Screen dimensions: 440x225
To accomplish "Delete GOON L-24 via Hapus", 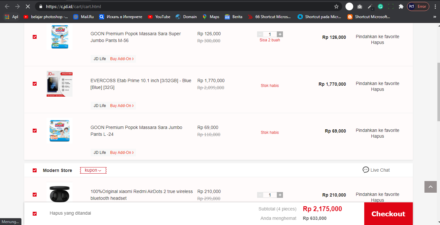I will coord(378,136).
